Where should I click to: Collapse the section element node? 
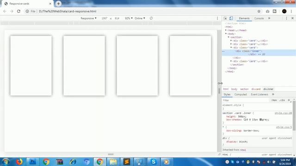(228, 37)
